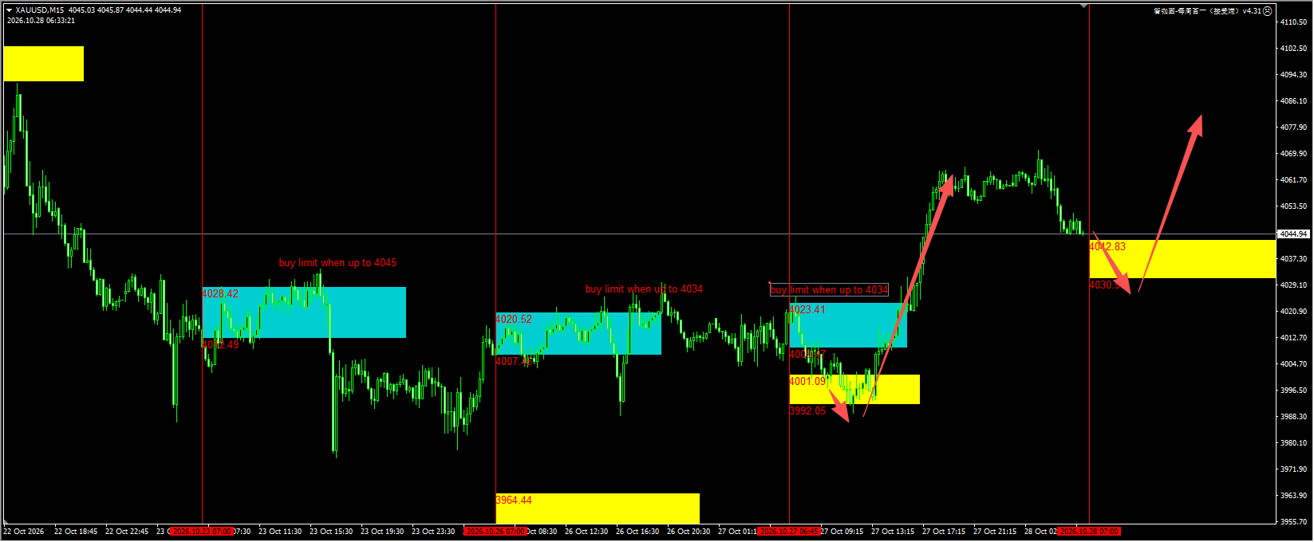1314x542 pixels.
Task: Click the "27 Oct 13:15" time axis label
Action: tap(893, 532)
